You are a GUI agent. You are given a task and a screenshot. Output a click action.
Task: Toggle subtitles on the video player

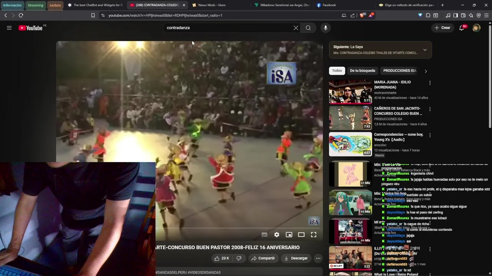point(264,235)
